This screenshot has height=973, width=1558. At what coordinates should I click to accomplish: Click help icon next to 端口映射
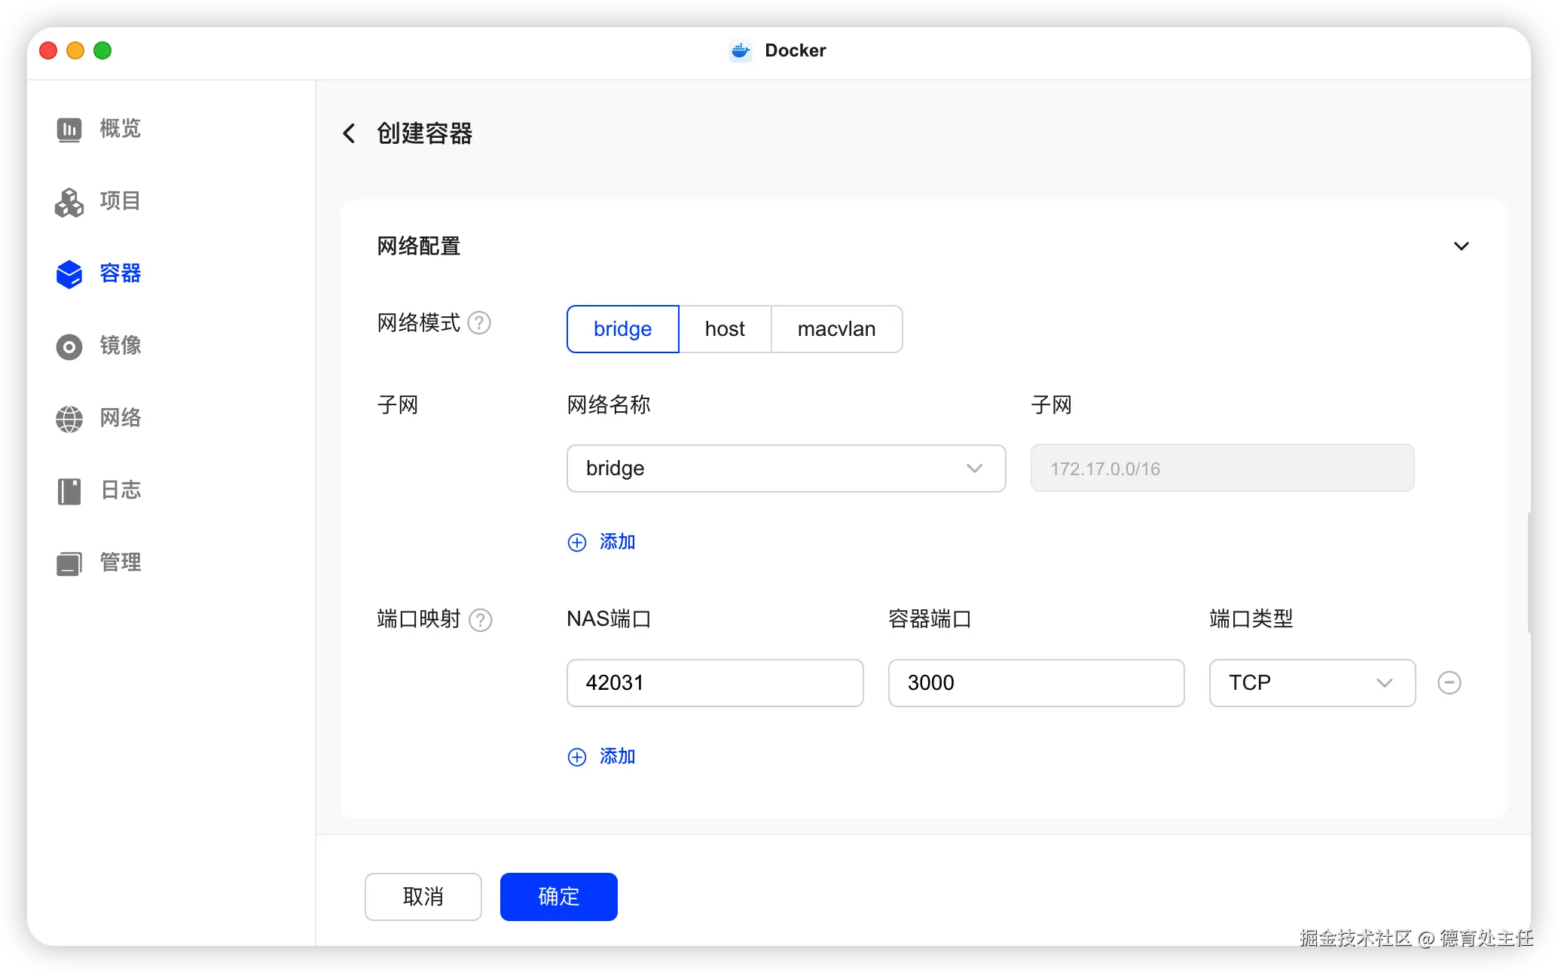coord(480,620)
